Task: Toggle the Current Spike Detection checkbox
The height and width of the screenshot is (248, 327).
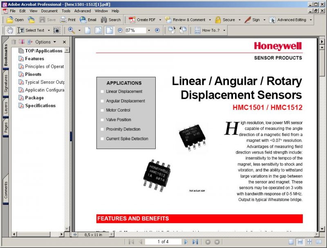Action: click(102, 139)
